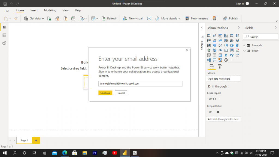Open the Data view in left sidebar
Screen dimensions: 279x157
[x=4, y=35]
